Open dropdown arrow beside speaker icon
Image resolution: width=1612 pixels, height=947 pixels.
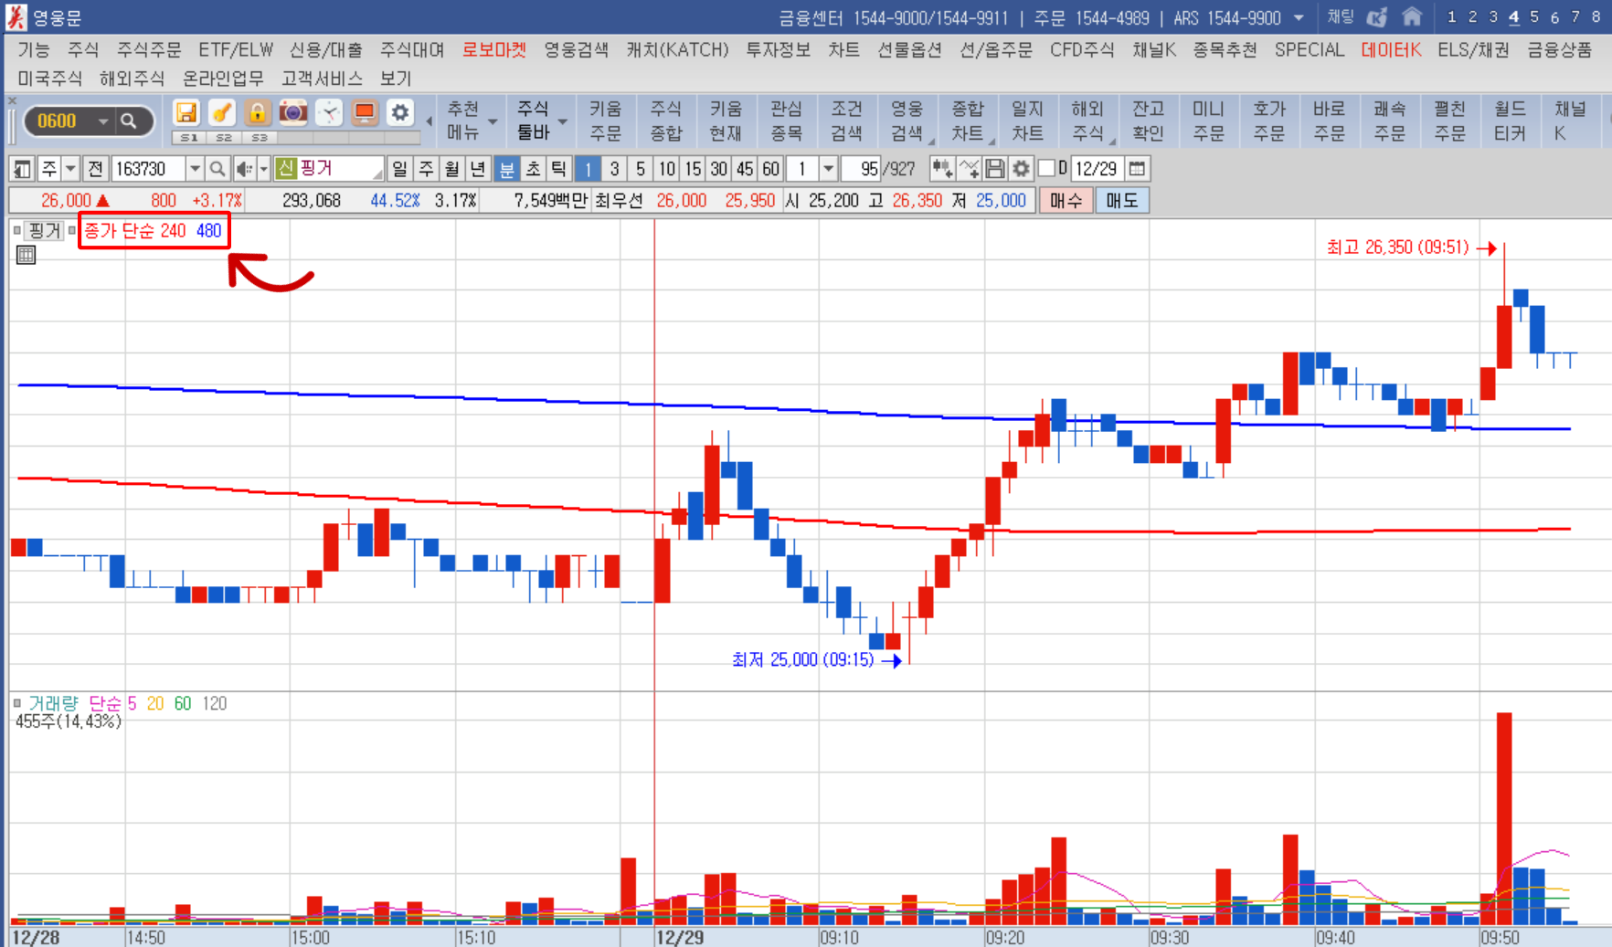click(x=263, y=169)
